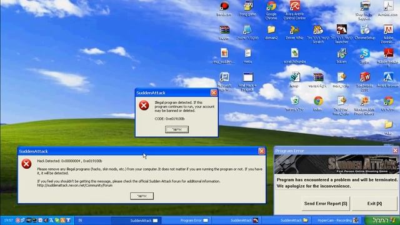The height and width of the screenshot is (225, 400).
Task: Click the 'CODE: 0xe019100b' text
Action: pos(169,119)
